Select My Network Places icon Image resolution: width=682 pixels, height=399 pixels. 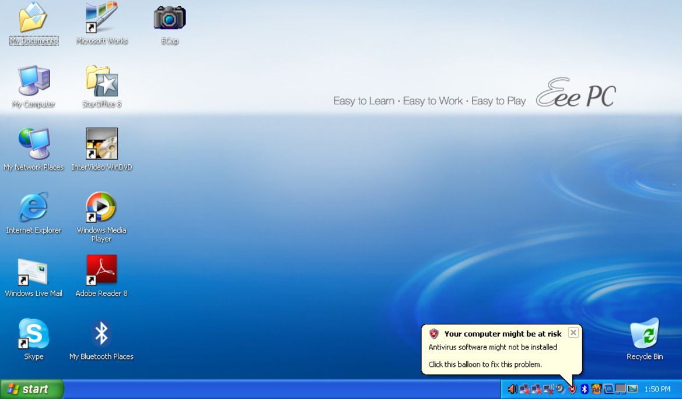click(x=33, y=150)
